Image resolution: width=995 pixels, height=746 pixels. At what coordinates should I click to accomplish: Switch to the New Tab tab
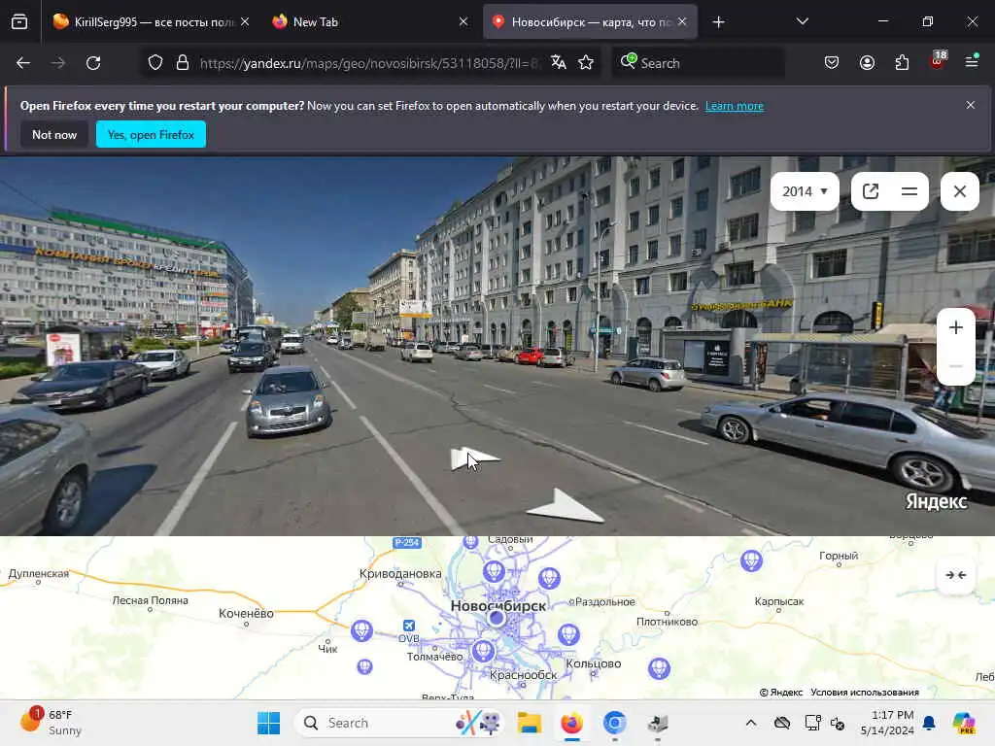tap(369, 22)
